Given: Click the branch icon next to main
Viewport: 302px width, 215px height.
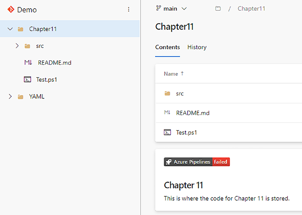Looking at the screenshot, I should pyautogui.click(x=159, y=9).
